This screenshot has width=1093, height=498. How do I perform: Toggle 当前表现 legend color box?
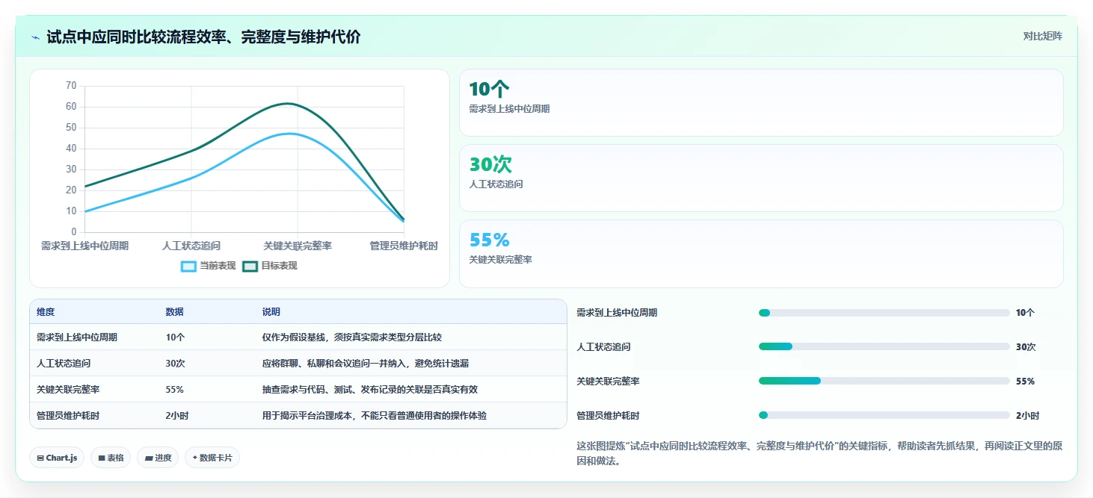click(x=188, y=266)
